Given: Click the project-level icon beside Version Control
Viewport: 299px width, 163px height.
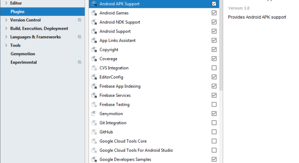Looking at the screenshot, I should [x=80, y=20].
